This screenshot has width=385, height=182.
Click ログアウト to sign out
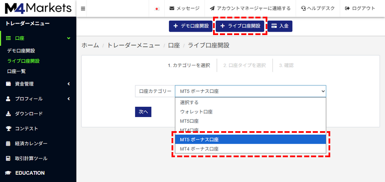coord(360,9)
